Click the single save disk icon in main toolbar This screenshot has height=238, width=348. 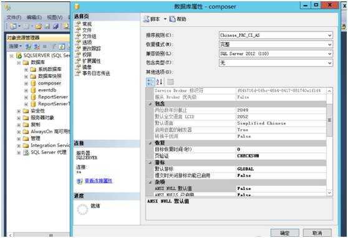pos(47,27)
